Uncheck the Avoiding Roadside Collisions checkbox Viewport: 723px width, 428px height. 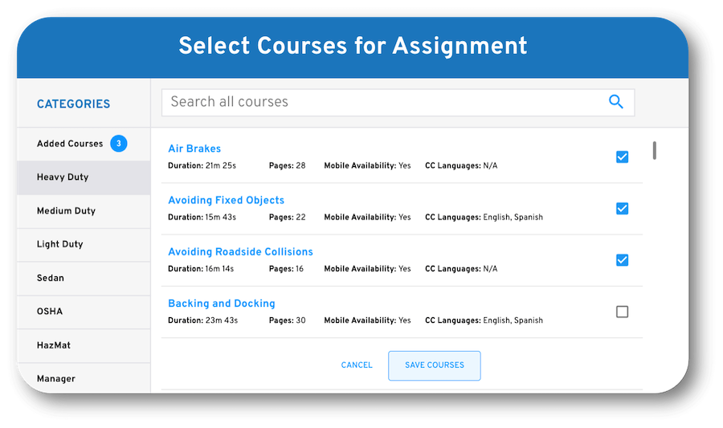tap(622, 259)
